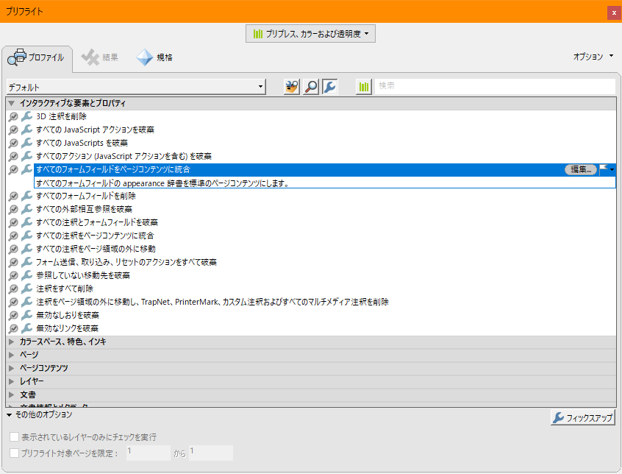Screen dimensions: 622x474
Task: Click the フィックスアップ button
Action: pyautogui.click(x=583, y=417)
